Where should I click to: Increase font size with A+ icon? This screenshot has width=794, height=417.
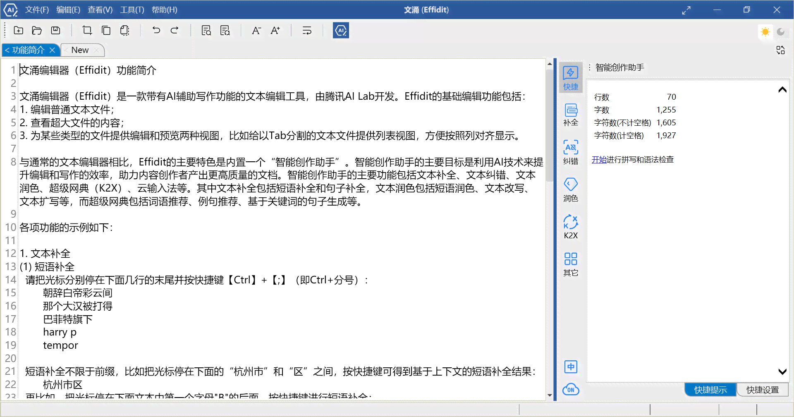click(275, 30)
